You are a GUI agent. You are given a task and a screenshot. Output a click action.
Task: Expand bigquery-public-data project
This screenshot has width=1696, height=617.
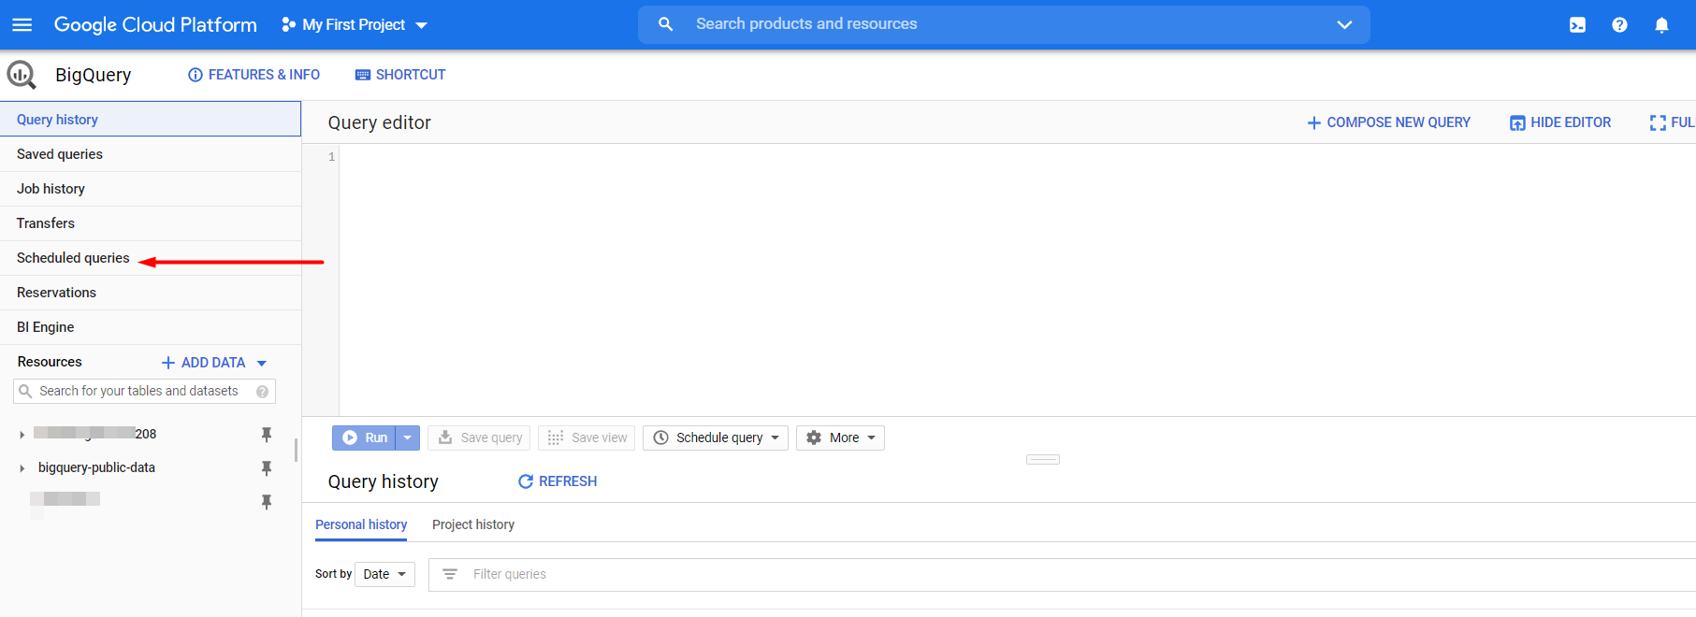(22, 468)
